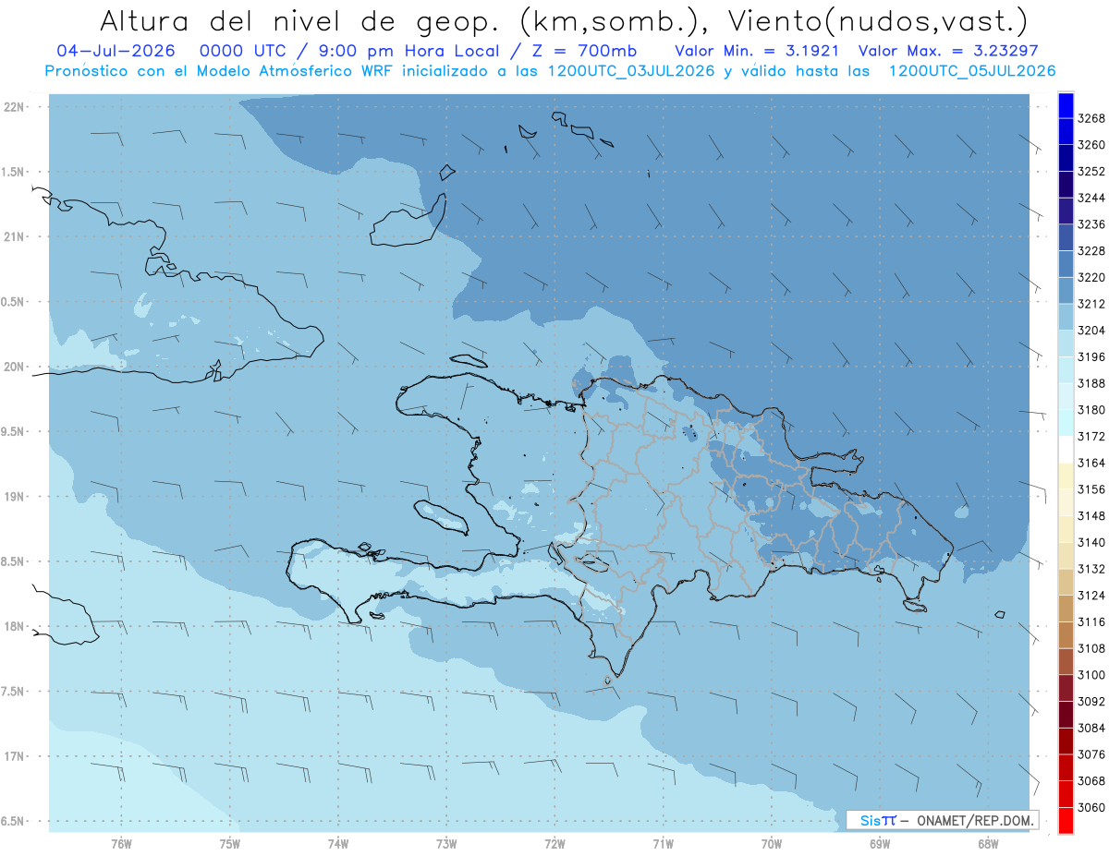This screenshot has height=856, width=1109.
Task: Click the colorbar label '3252'
Action: tap(1091, 172)
